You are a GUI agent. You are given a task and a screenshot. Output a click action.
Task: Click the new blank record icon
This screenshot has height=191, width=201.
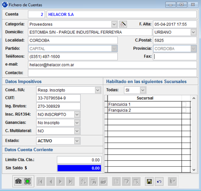pos(116,182)
